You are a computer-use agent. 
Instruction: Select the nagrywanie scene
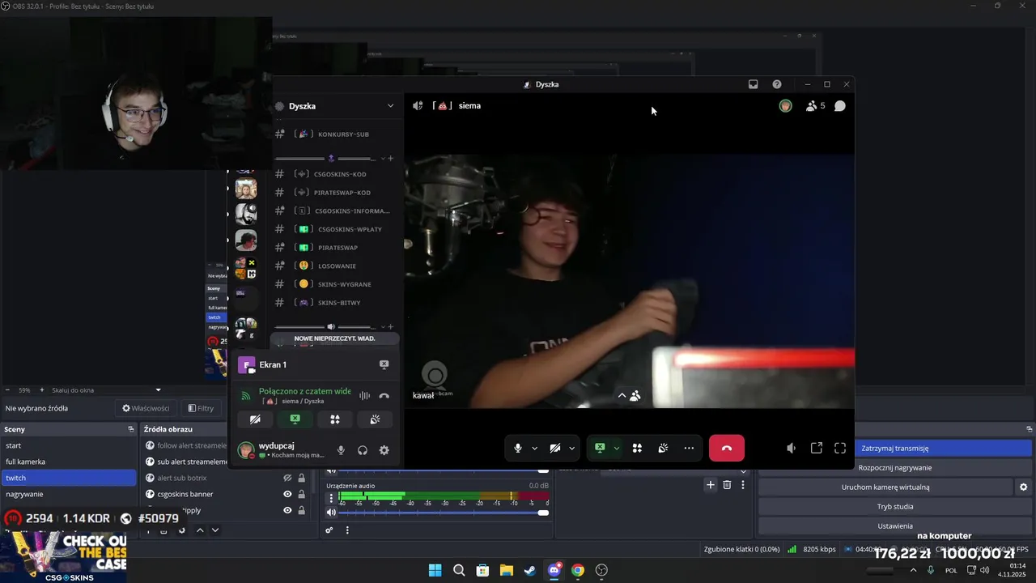coord(69,494)
